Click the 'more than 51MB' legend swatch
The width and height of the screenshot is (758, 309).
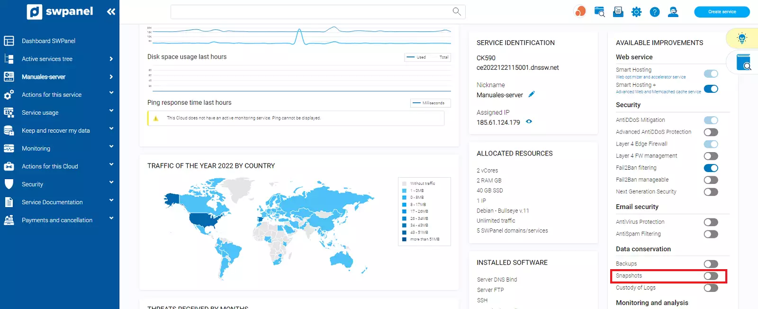[404, 239]
